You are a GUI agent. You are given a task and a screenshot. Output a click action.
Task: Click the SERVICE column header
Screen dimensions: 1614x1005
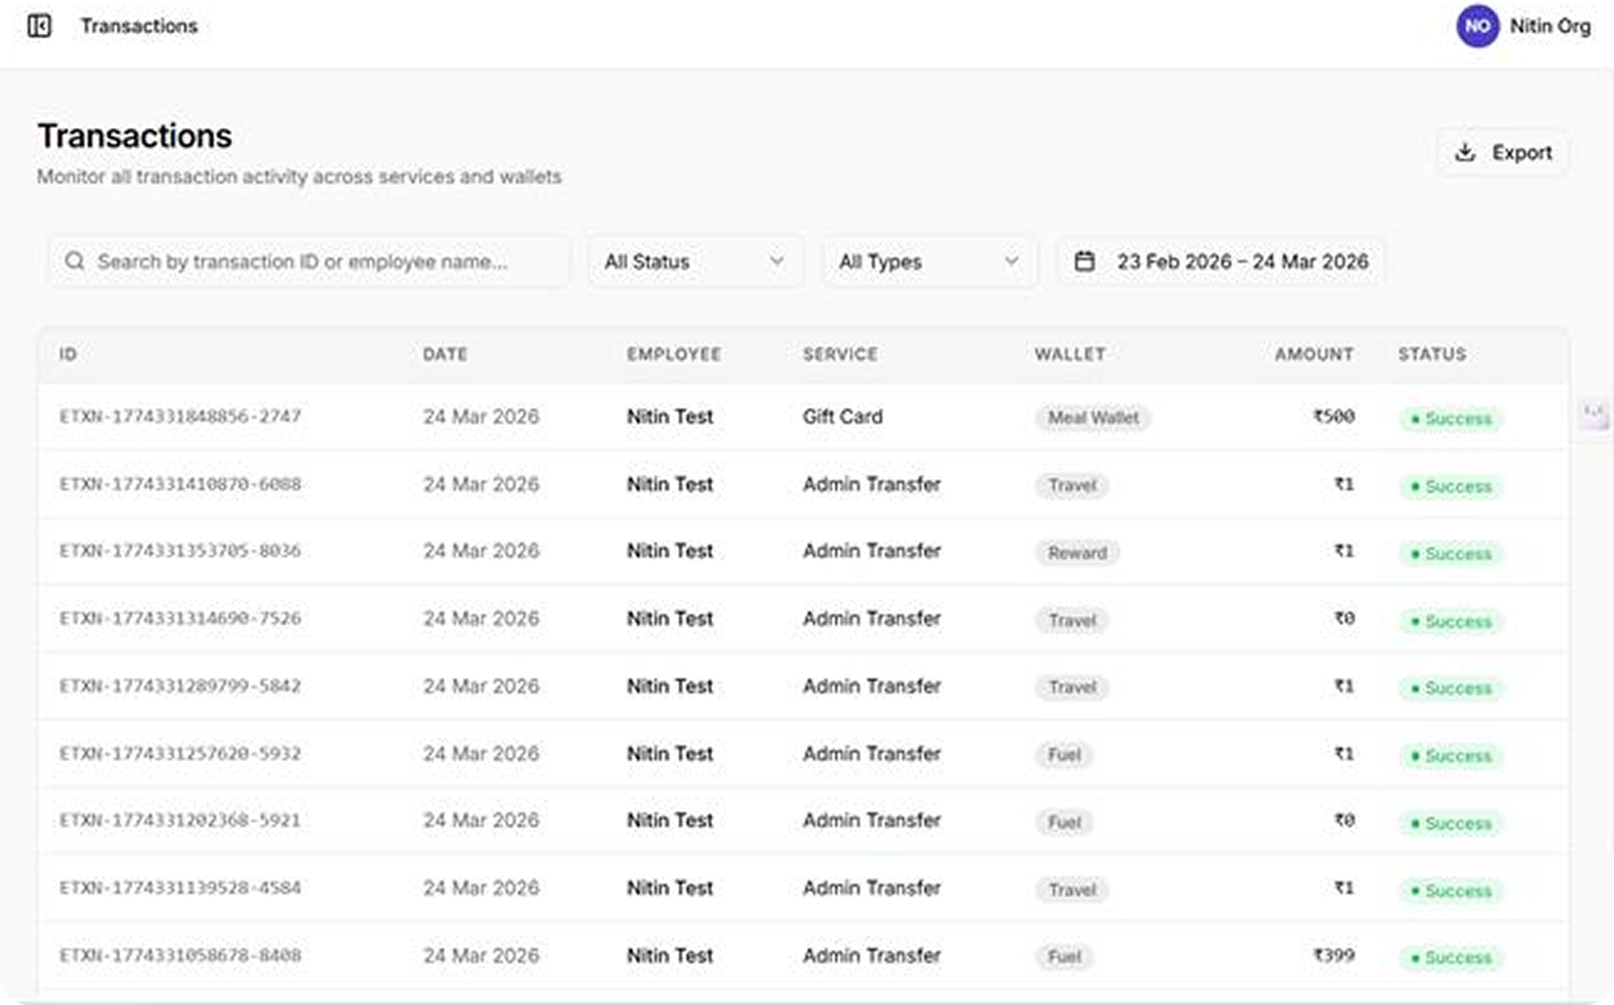tap(840, 354)
